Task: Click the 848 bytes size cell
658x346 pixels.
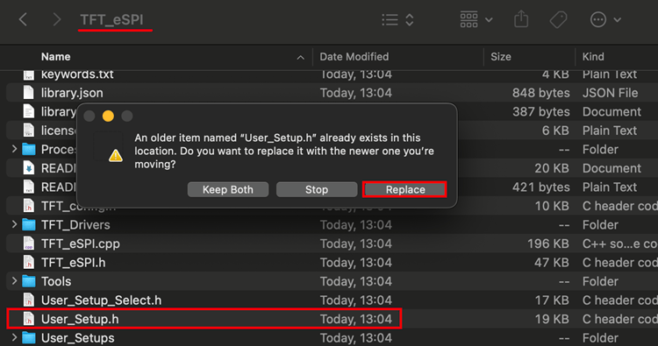Action: coord(541,93)
